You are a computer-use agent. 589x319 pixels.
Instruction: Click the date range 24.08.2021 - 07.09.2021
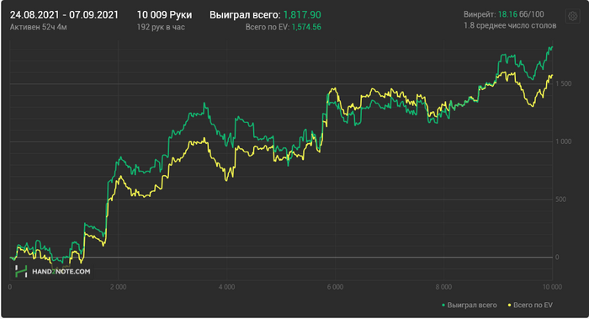click(64, 15)
